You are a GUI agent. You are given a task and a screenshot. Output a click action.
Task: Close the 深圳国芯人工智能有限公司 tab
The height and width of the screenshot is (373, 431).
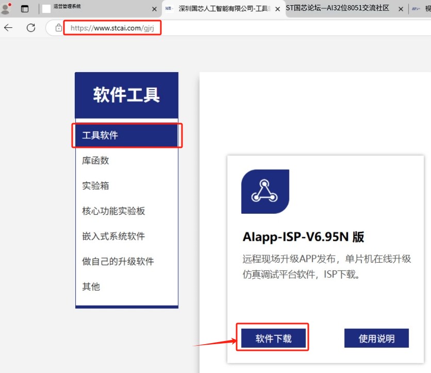[x=277, y=9]
